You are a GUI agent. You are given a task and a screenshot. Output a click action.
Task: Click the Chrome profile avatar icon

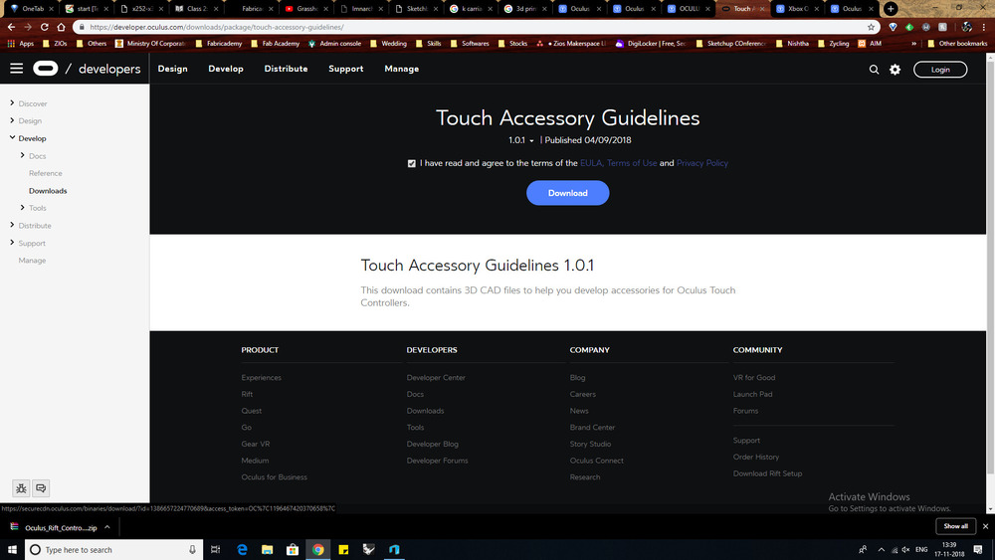coord(967,27)
